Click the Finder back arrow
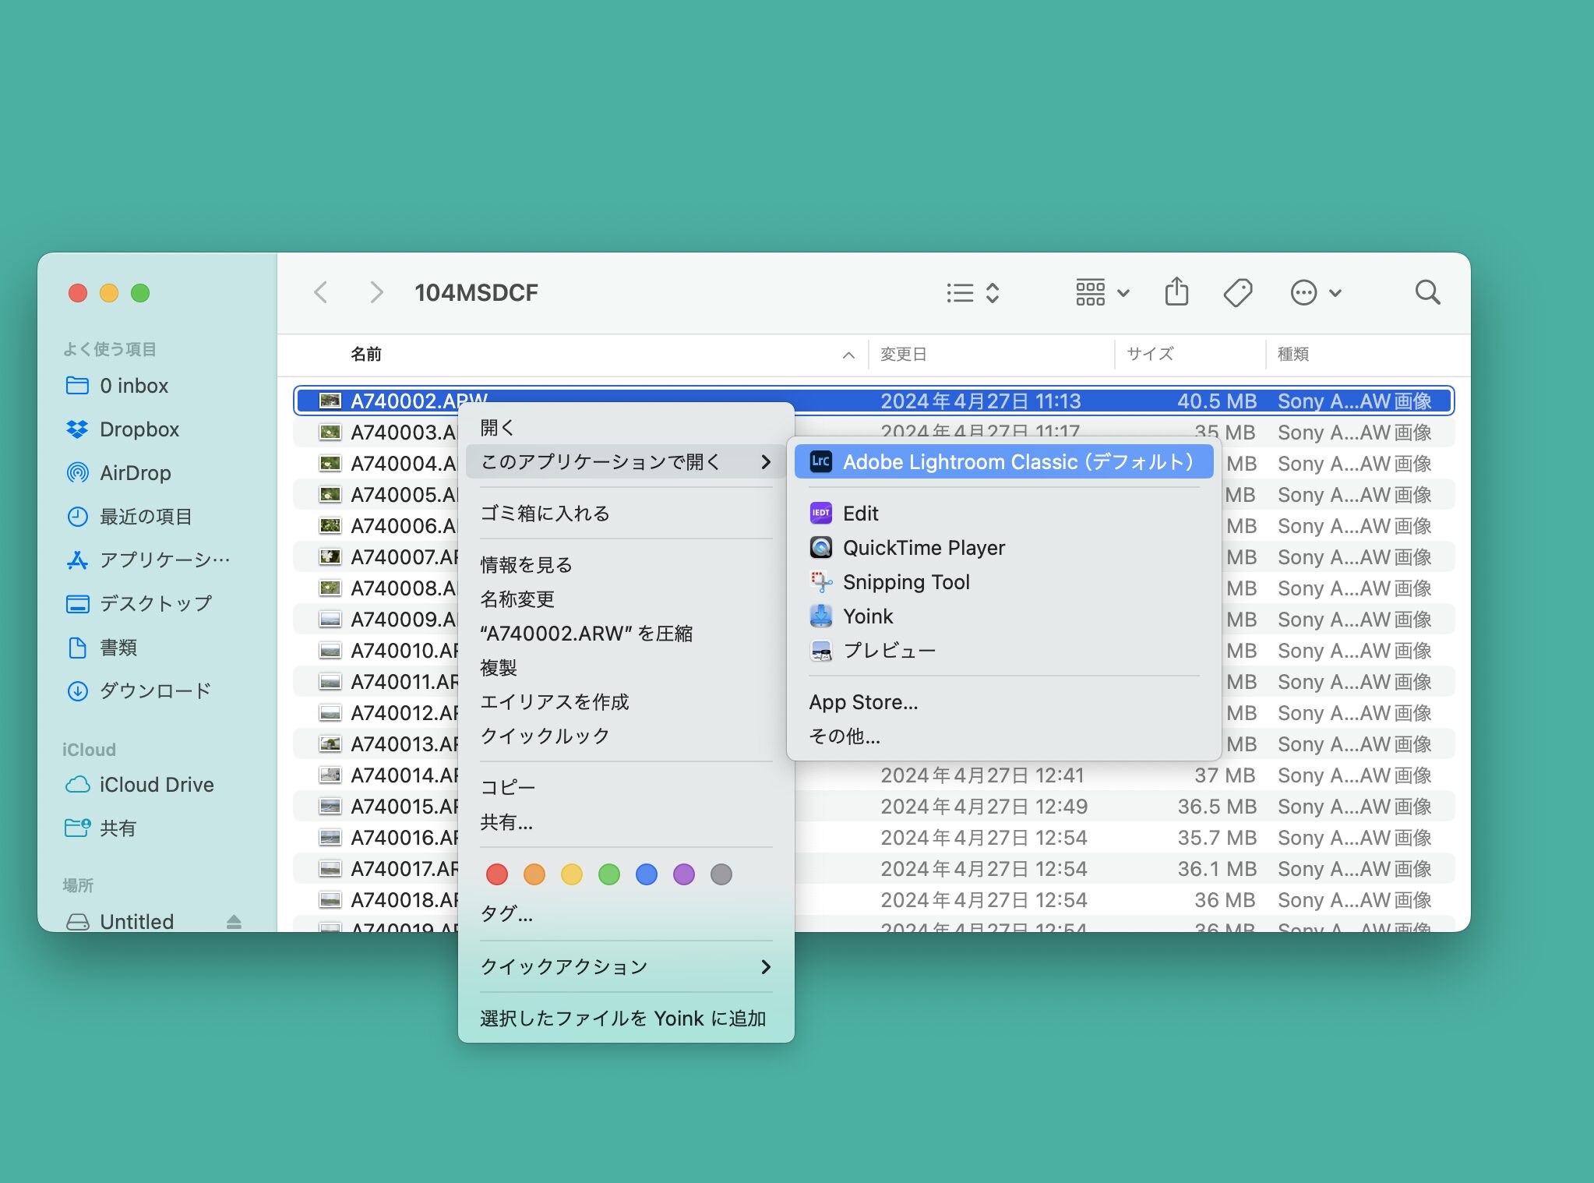 (x=320, y=292)
